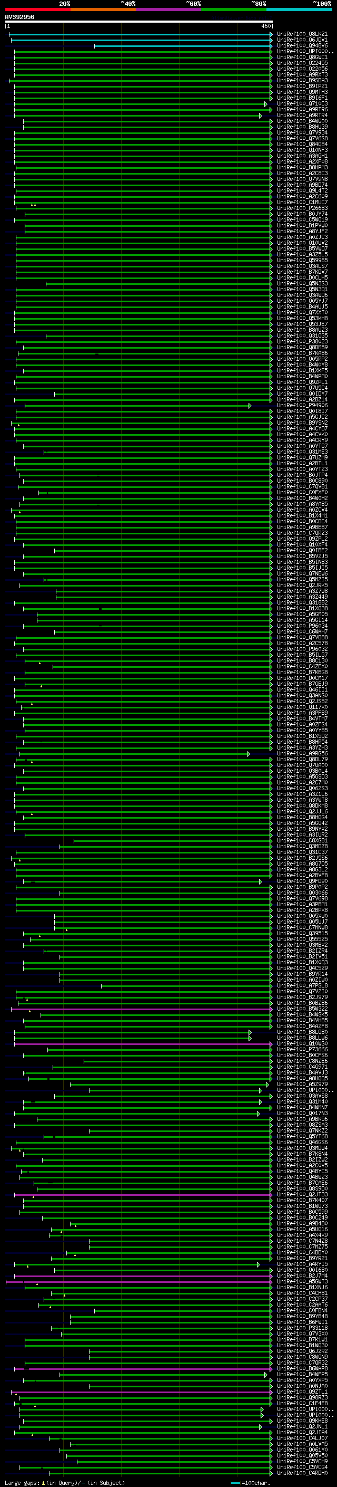Select hit label UniRef100_Q9KHE8
The width and height of the screenshot is (337, 1487).
302,1421
